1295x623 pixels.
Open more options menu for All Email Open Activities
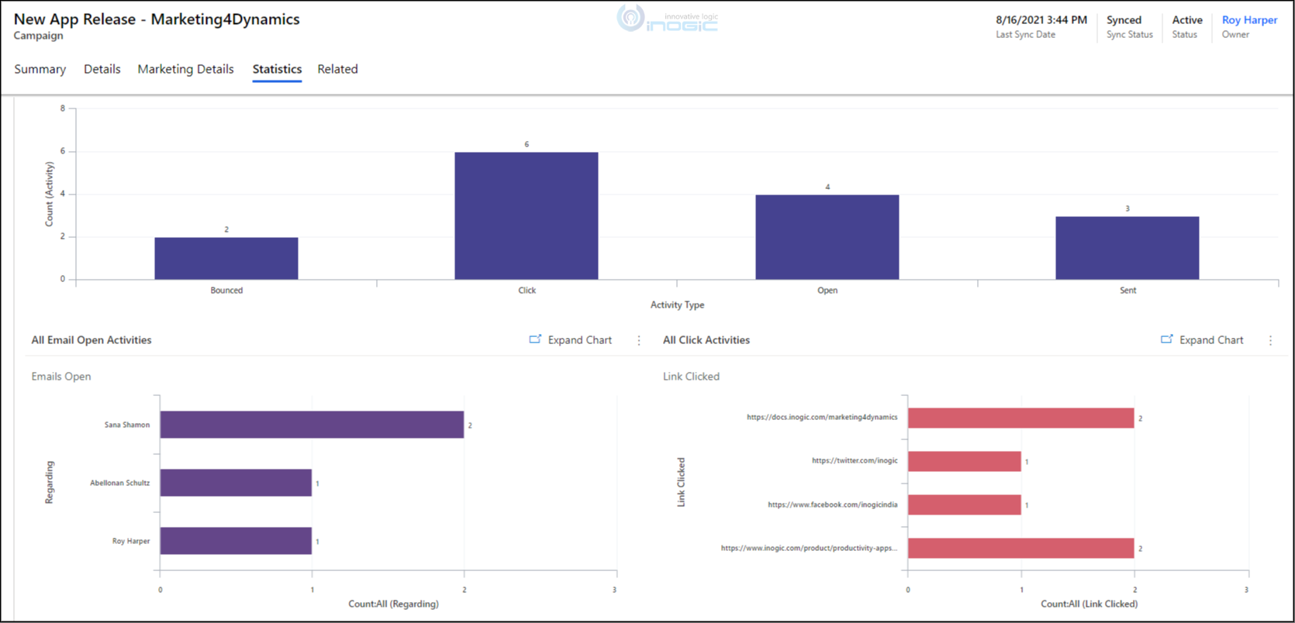(x=639, y=340)
